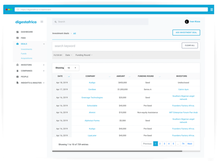Open Kudigo link in Apr 18 row

click(x=92, y=83)
